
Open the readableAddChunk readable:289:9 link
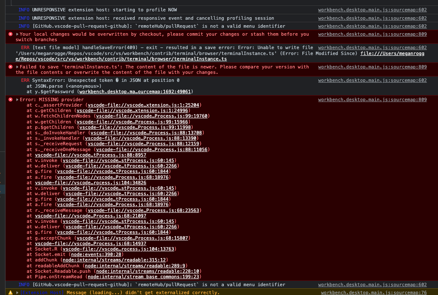[x=135, y=266]
